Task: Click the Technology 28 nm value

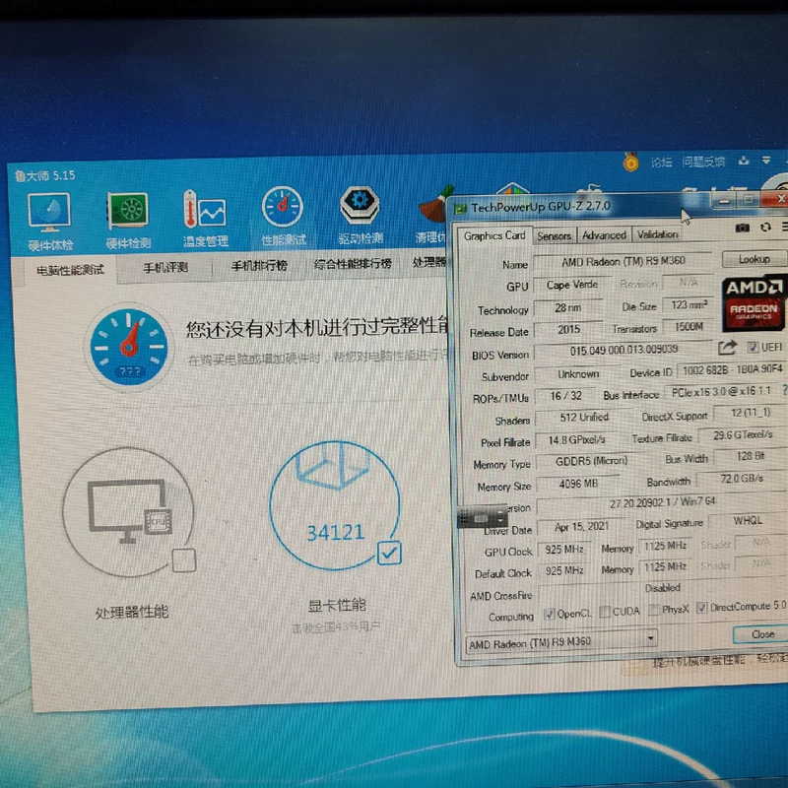Action: (x=568, y=307)
